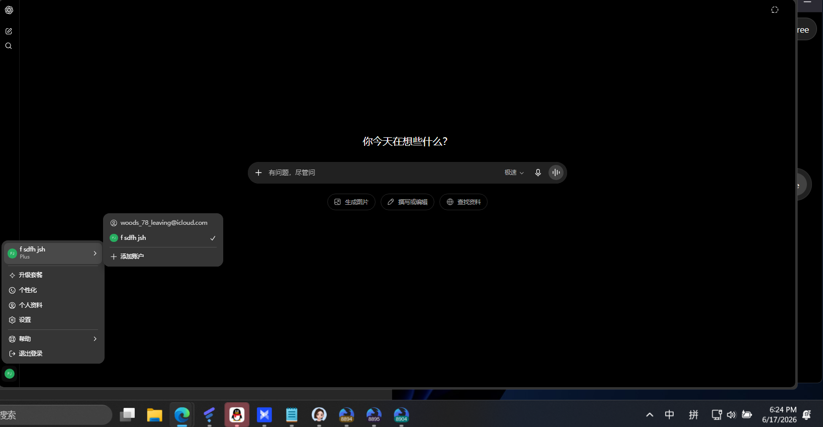Viewport: 823px width, 427px height.
Task: Open the volume speaker tray icon
Action: coord(731,415)
